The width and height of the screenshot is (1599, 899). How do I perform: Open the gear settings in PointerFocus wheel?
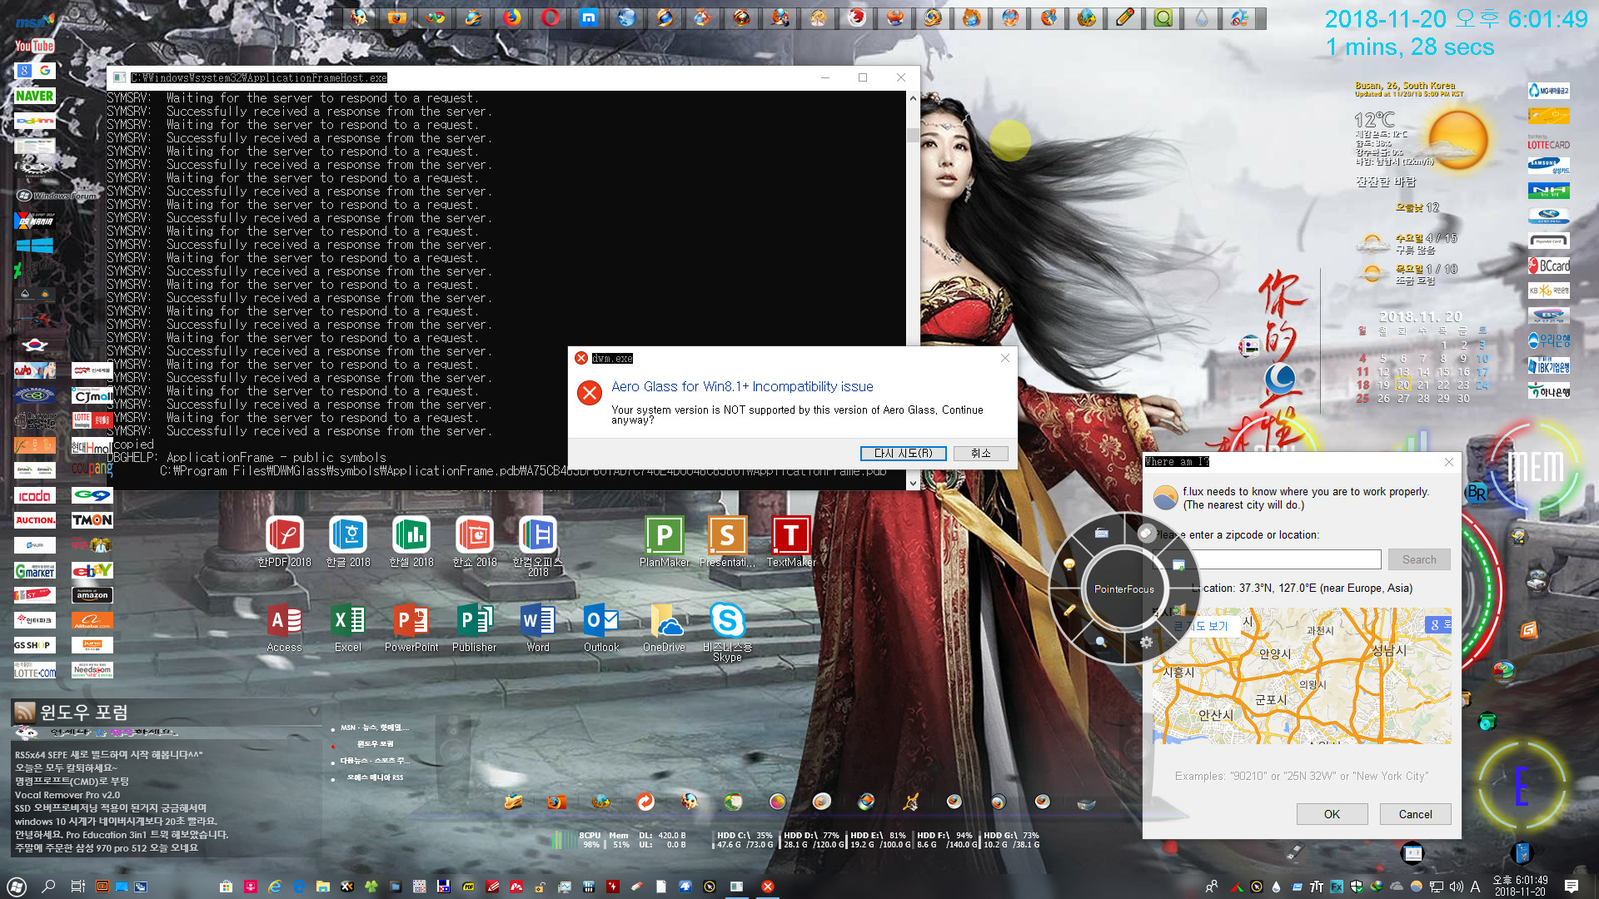1146,642
